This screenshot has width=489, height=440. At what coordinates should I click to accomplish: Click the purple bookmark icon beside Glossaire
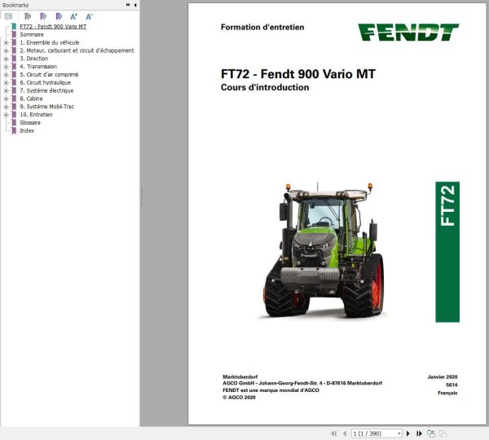(14, 122)
